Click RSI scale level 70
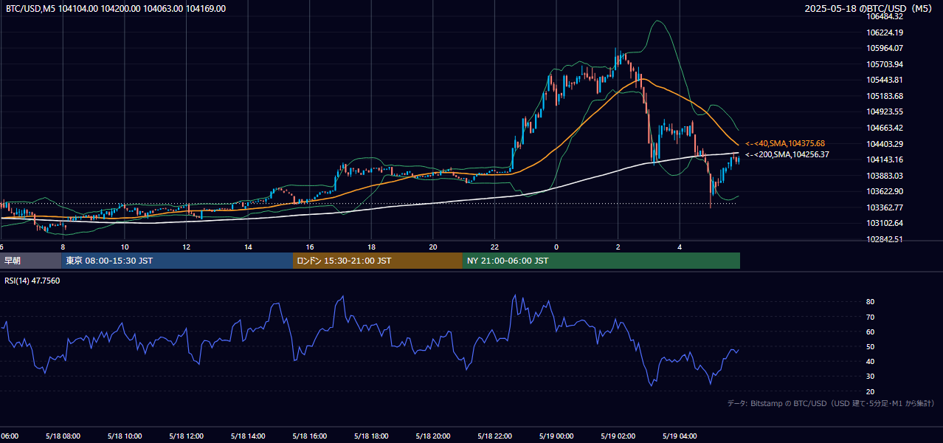 tap(870, 317)
